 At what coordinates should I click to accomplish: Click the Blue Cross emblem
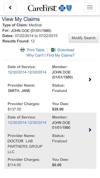pyautogui.click(x=62, y=8)
